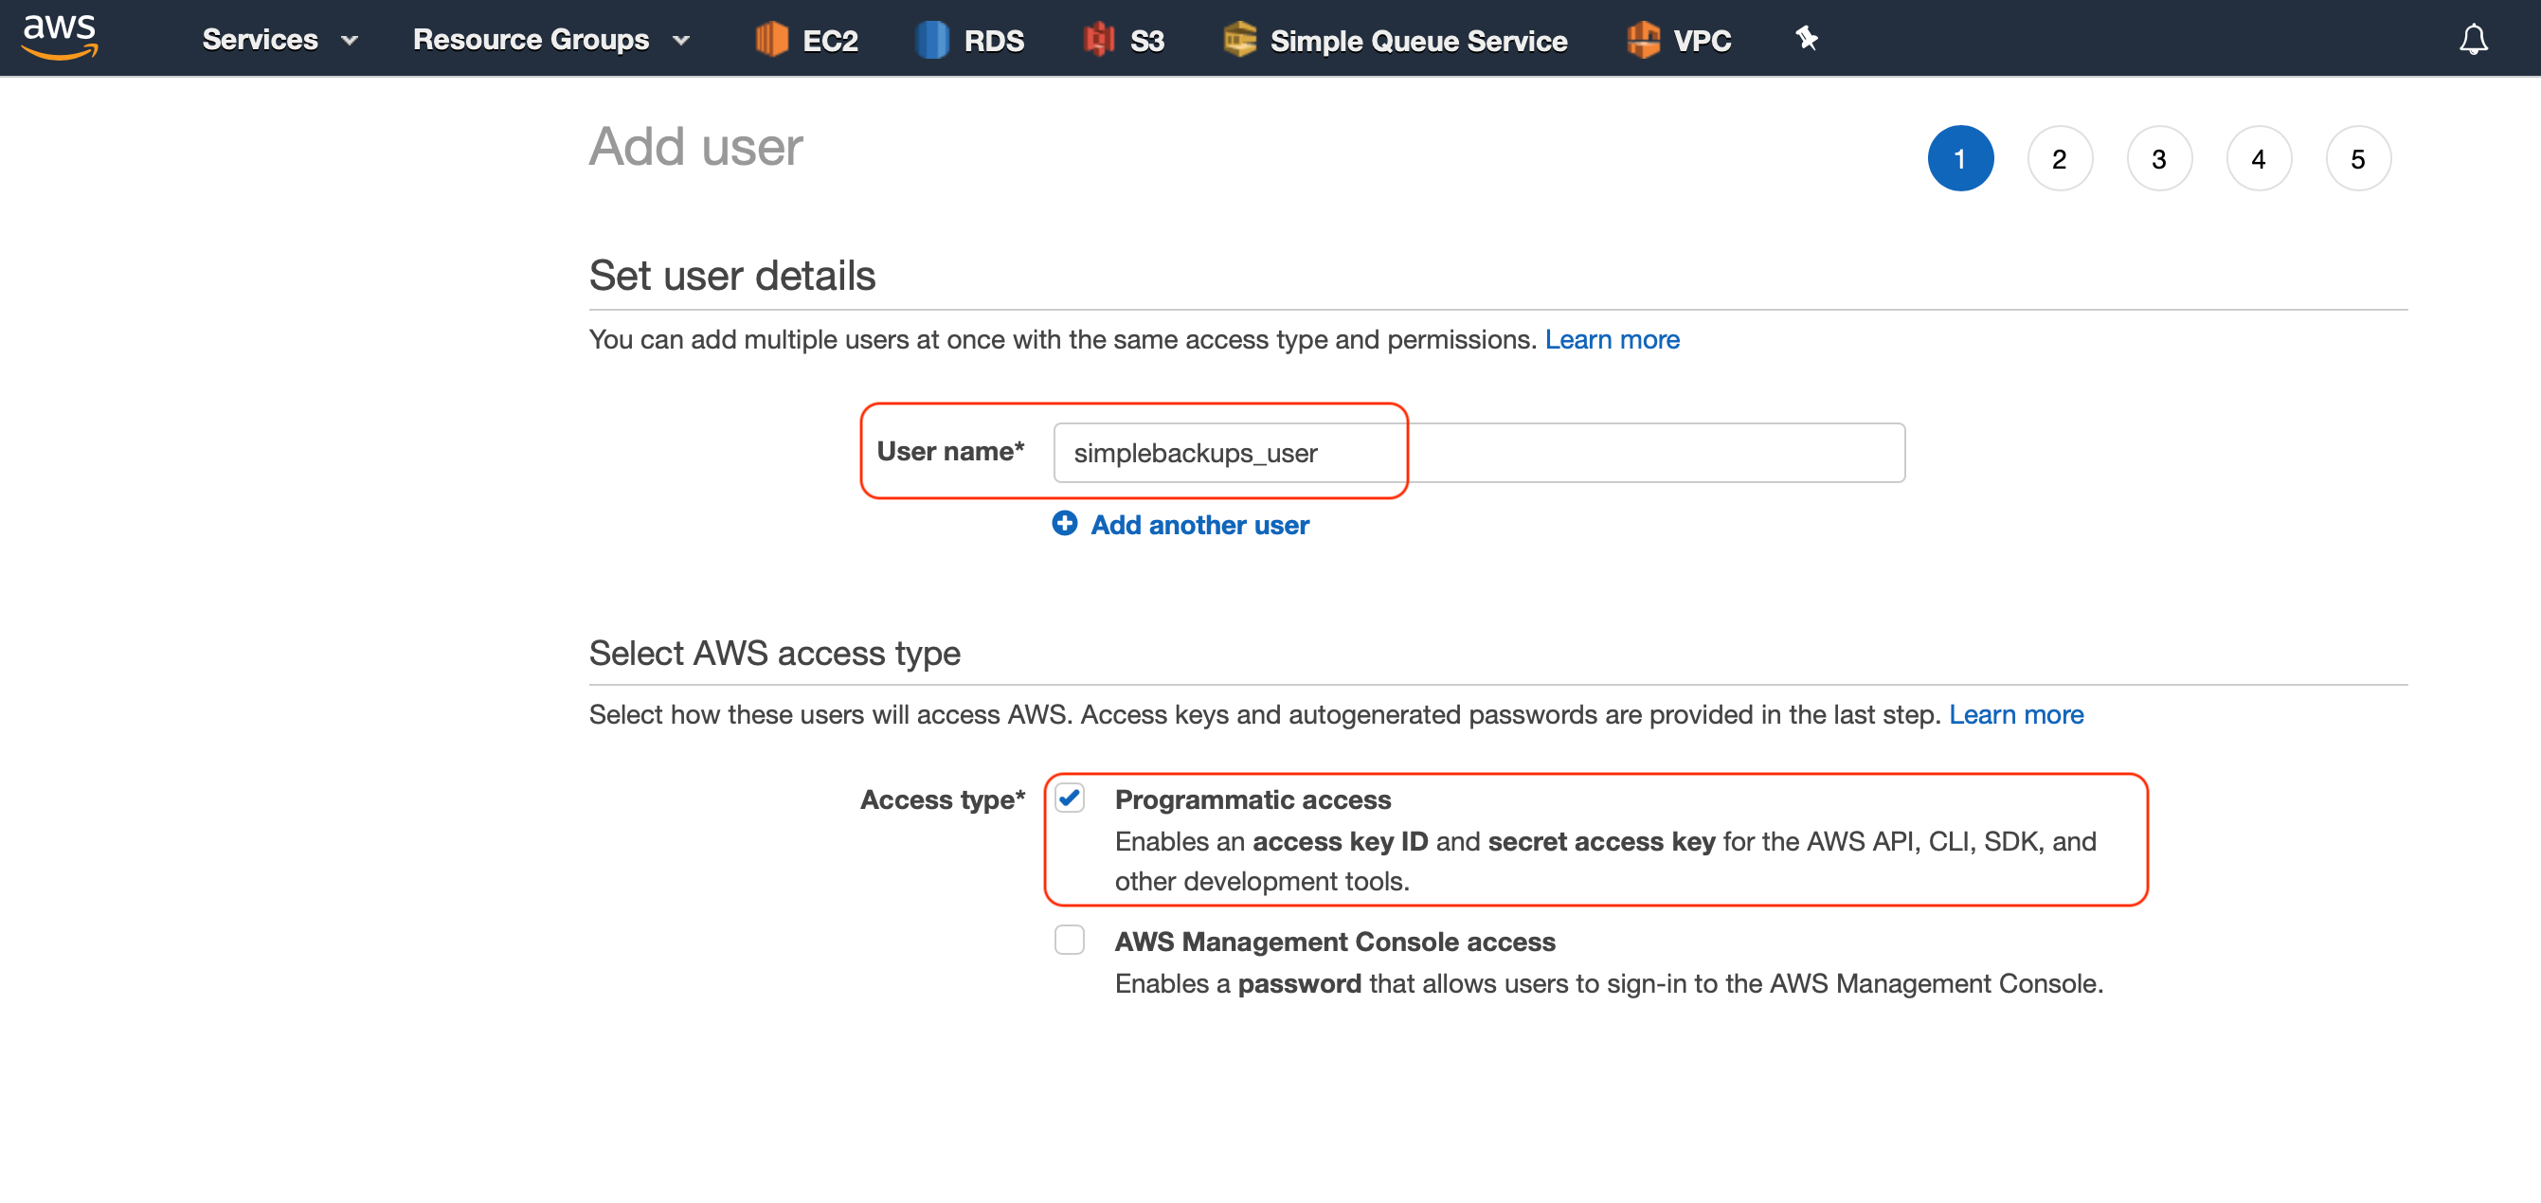Click the pin icon in the navigation bar

tap(1805, 40)
